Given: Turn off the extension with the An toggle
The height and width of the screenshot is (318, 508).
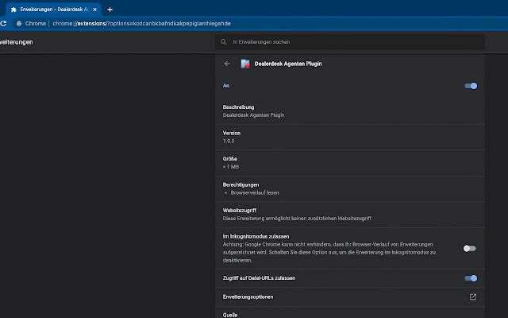Looking at the screenshot, I should (x=471, y=86).
